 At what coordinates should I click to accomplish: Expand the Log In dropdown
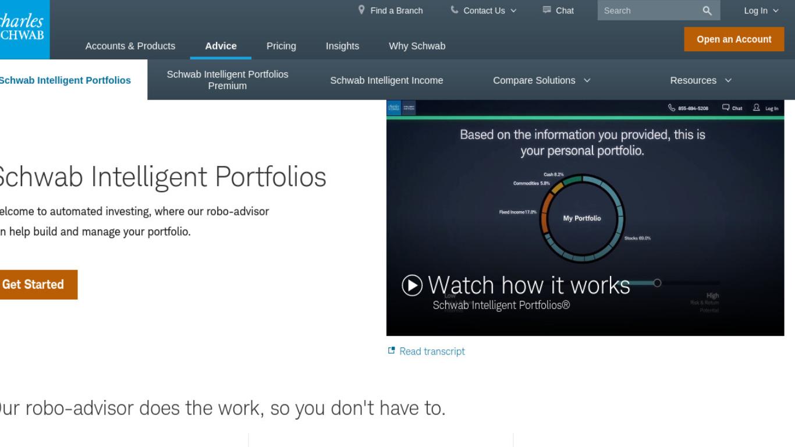(776, 10)
